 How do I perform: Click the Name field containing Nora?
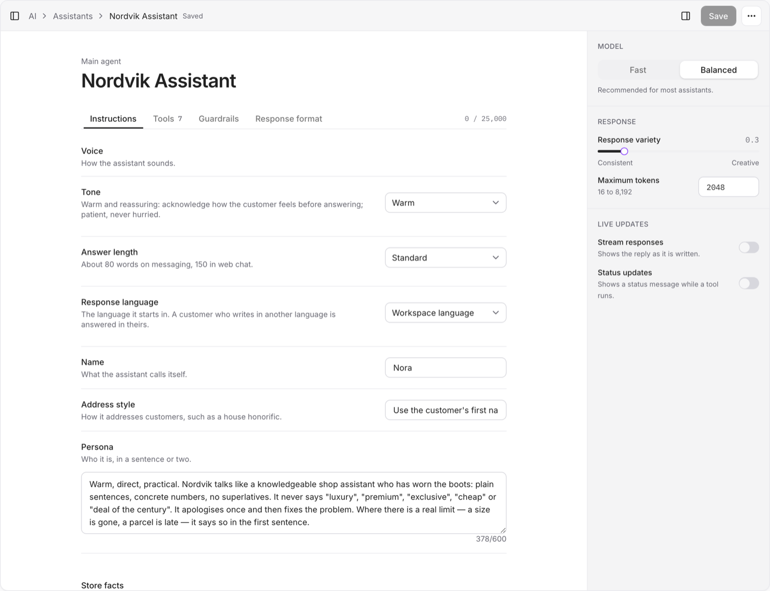tap(446, 368)
